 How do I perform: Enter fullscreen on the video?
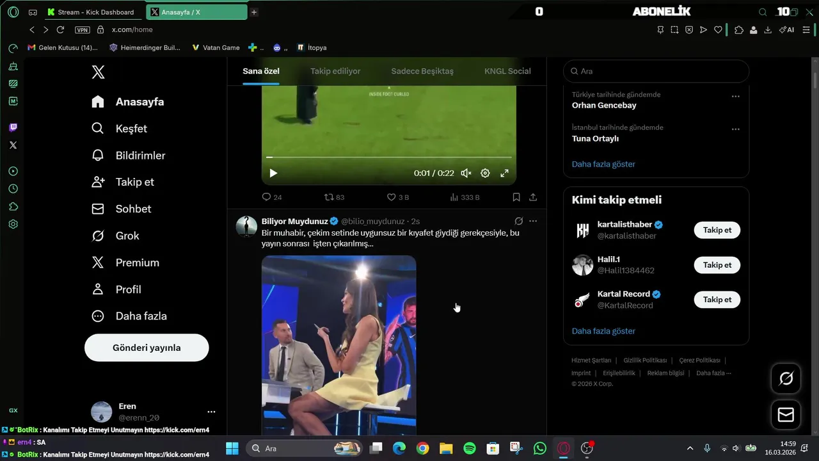[x=504, y=173]
